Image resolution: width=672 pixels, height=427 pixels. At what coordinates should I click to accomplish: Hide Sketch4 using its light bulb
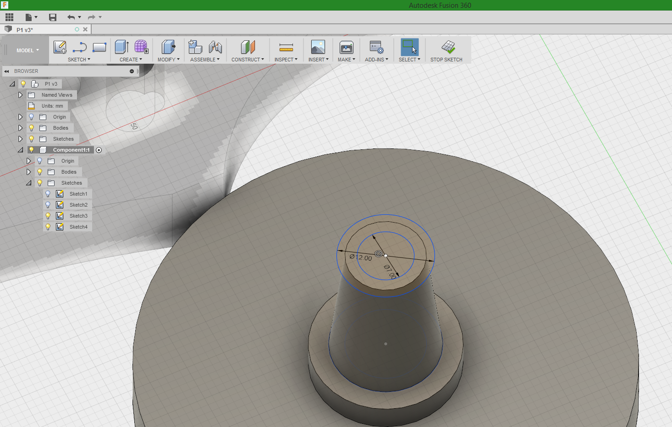[48, 227]
